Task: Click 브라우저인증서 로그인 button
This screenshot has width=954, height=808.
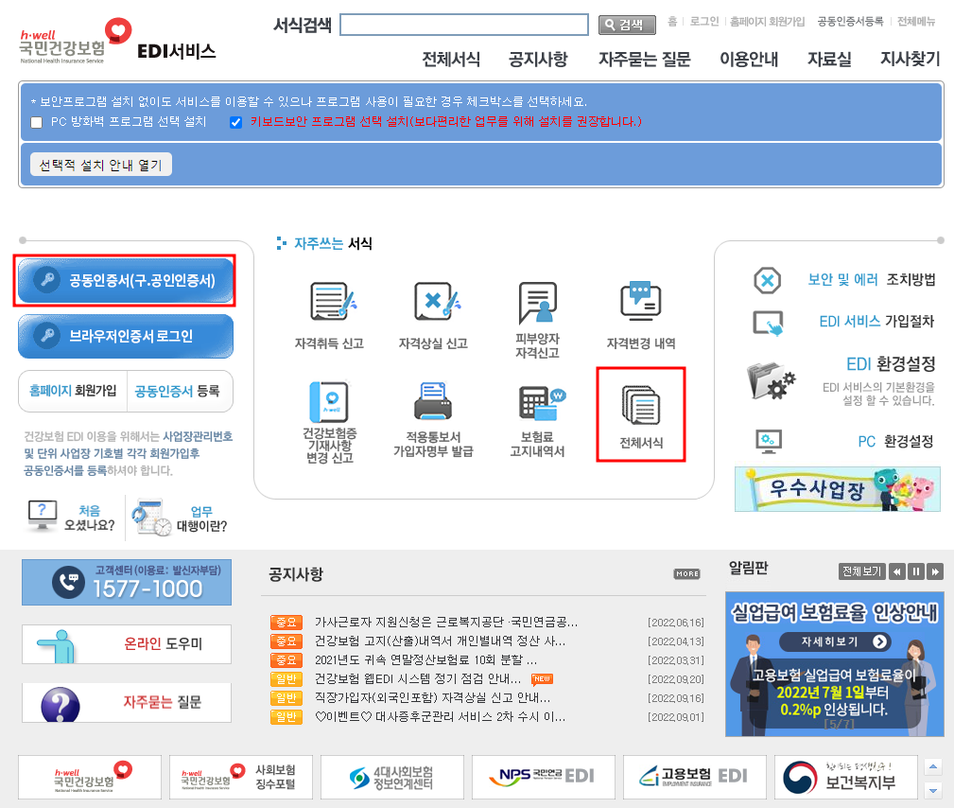Action: pyautogui.click(x=126, y=336)
